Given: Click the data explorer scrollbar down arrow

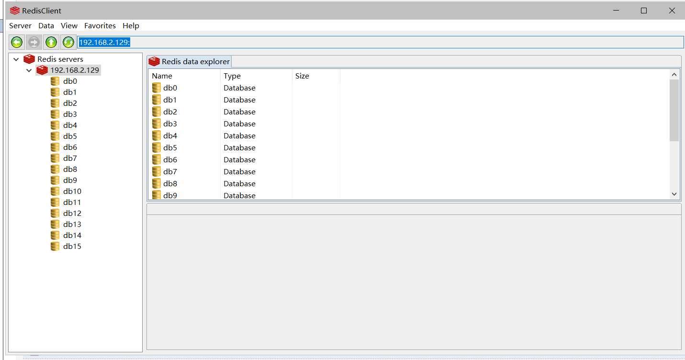Looking at the screenshot, I should (674, 194).
